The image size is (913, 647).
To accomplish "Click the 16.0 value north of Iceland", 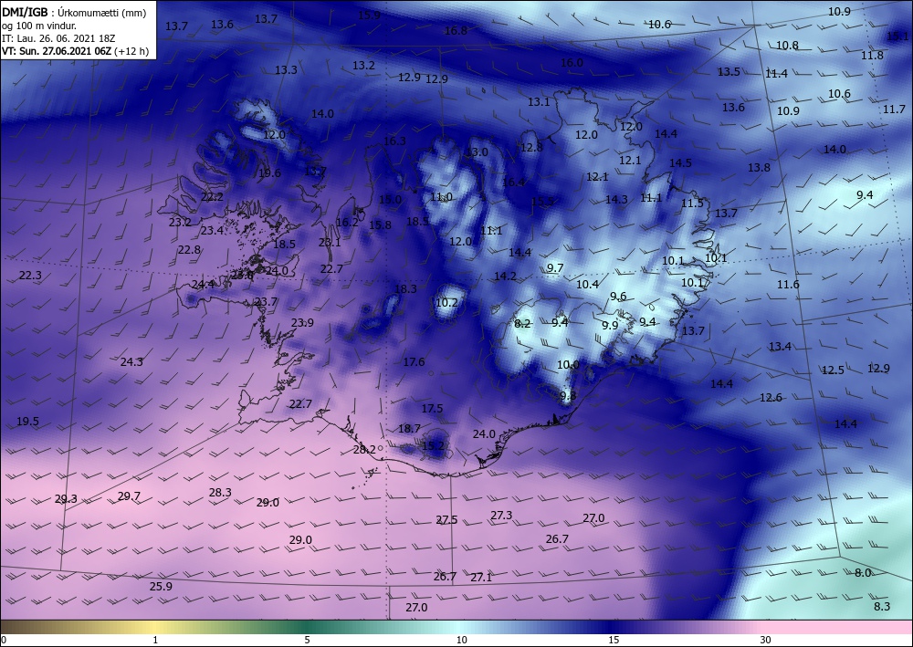I will [x=572, y=62].
